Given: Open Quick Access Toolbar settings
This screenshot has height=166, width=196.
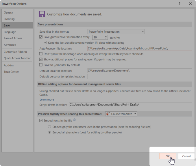Looking at the screenshot, I should [17, 58].
